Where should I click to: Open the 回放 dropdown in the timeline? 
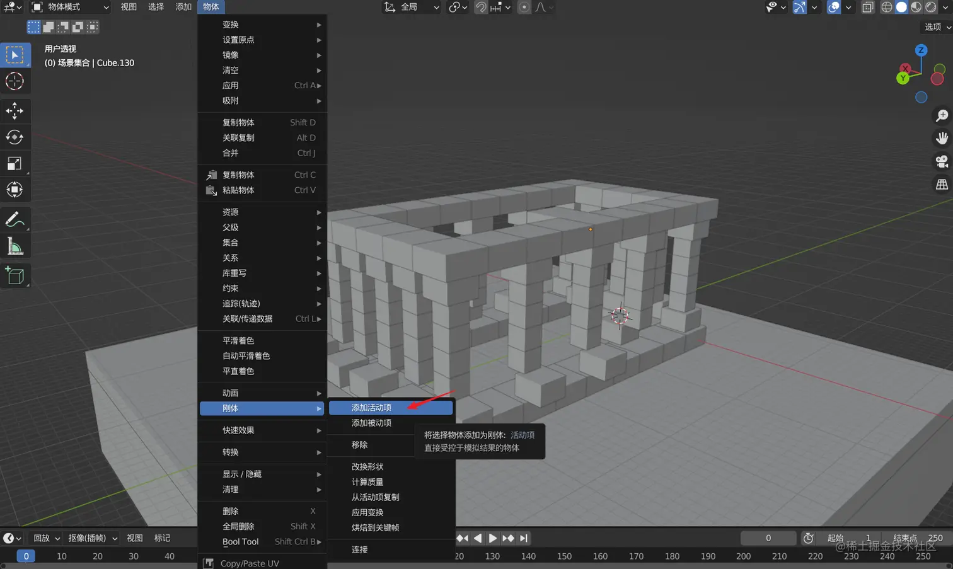[x=44, y=538]
